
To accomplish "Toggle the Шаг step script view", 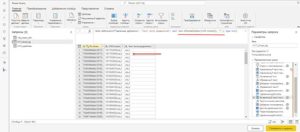I will [x=272, y=122].
